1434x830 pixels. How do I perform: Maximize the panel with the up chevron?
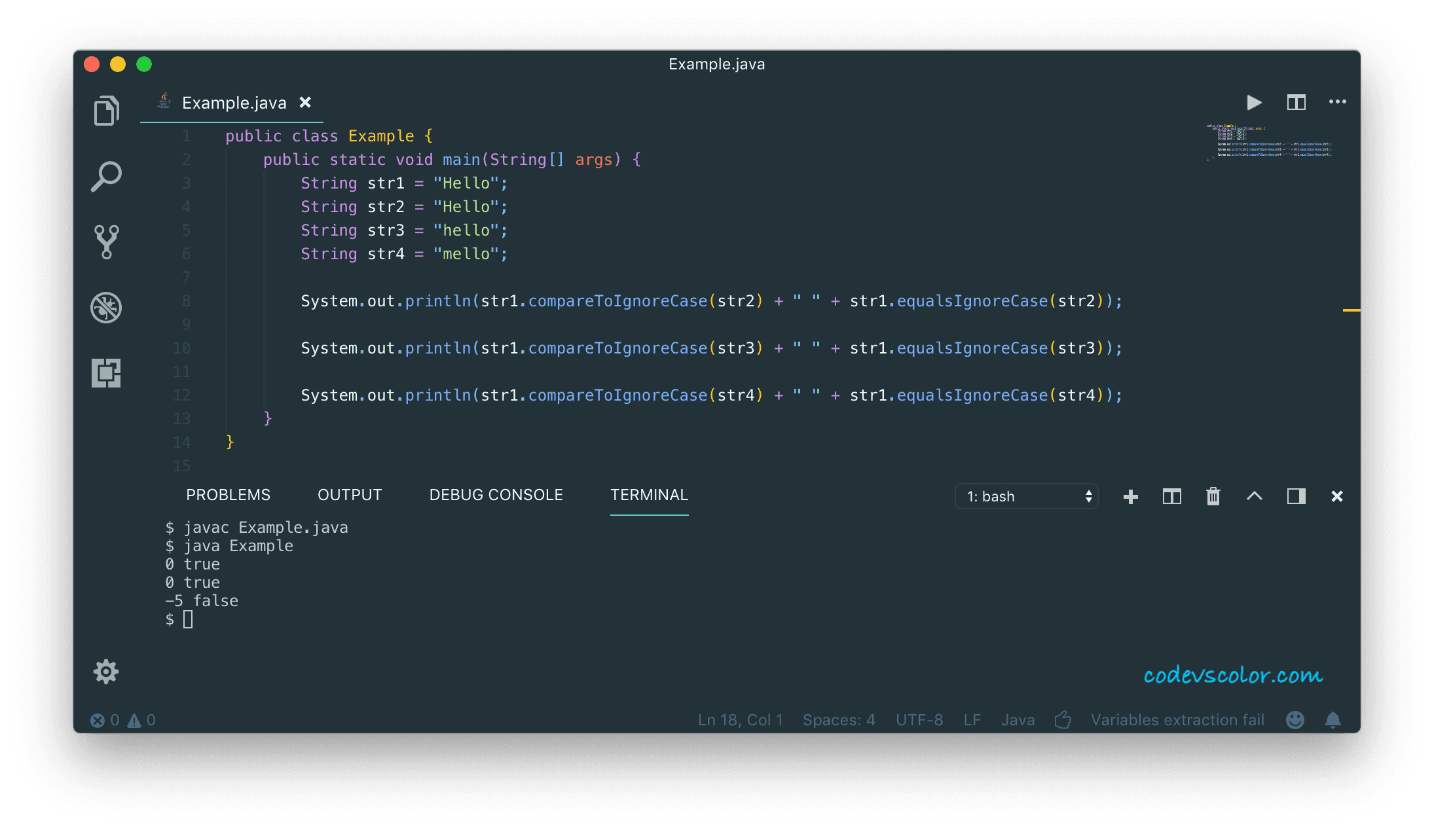tap(1254, 496)
